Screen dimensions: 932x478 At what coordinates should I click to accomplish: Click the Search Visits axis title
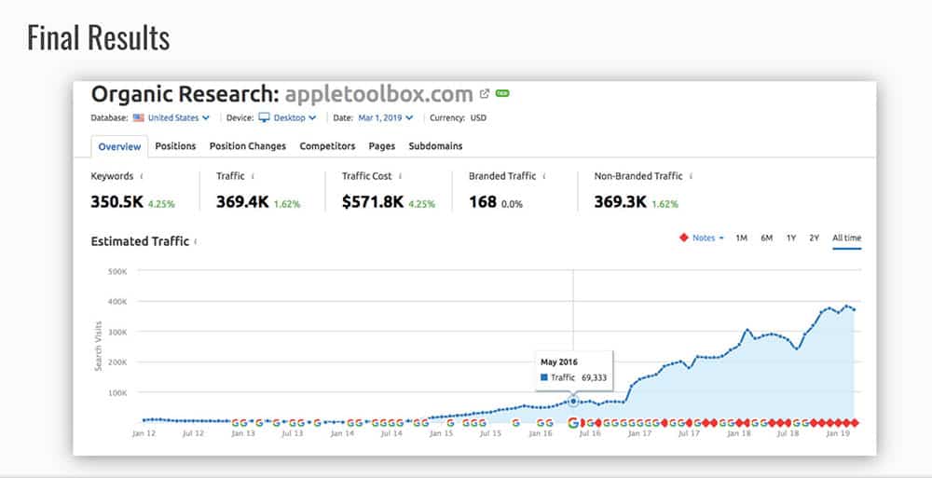pos(99,346)
